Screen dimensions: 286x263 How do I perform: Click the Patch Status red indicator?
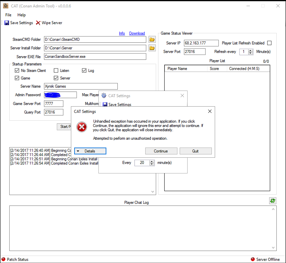coord(4,259)
